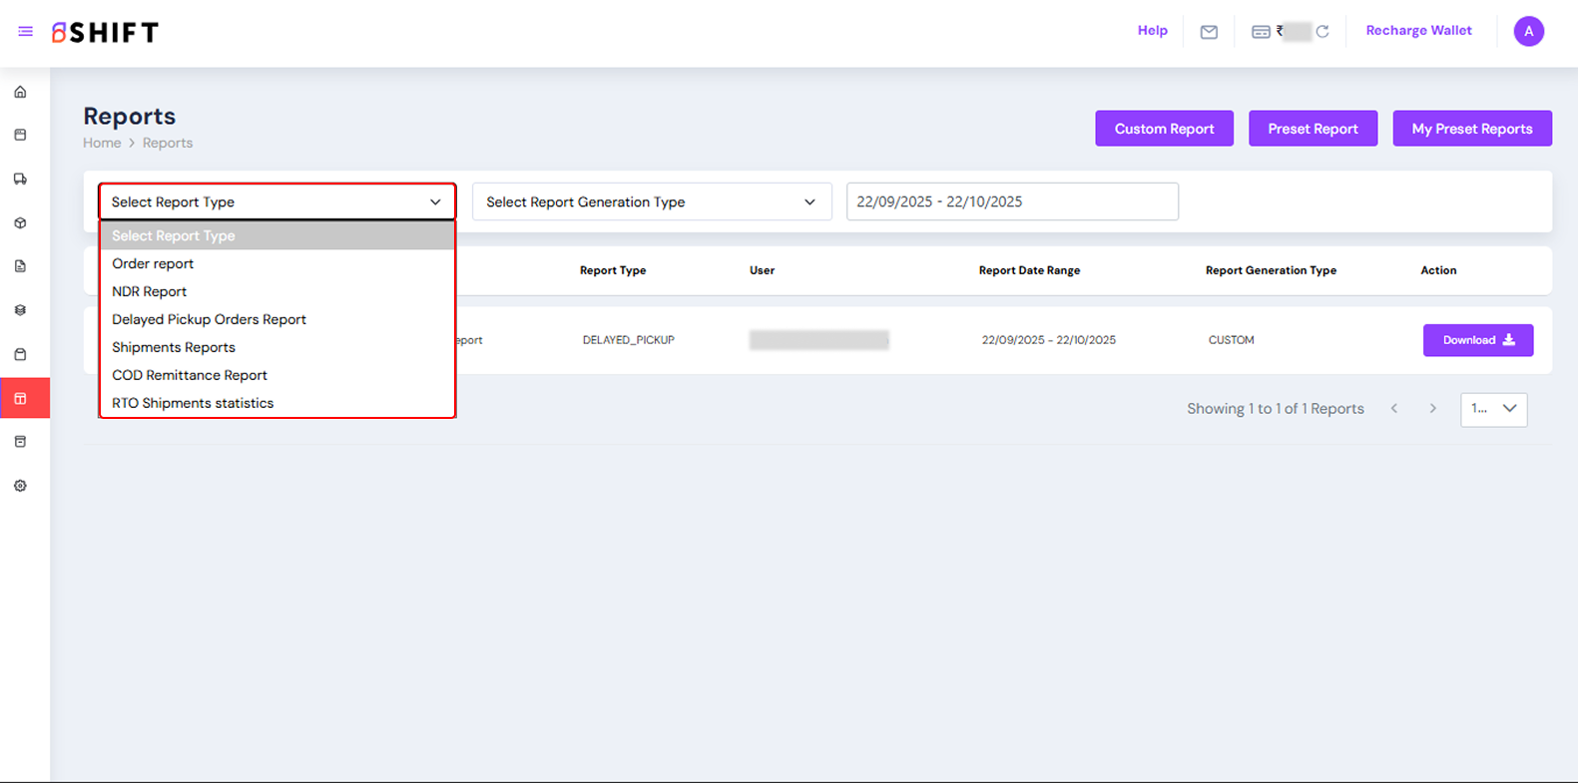The image size is (1578, 783).
Task: Download the DELAYED_PICKUP report
Action: [x=1477, y=340]
